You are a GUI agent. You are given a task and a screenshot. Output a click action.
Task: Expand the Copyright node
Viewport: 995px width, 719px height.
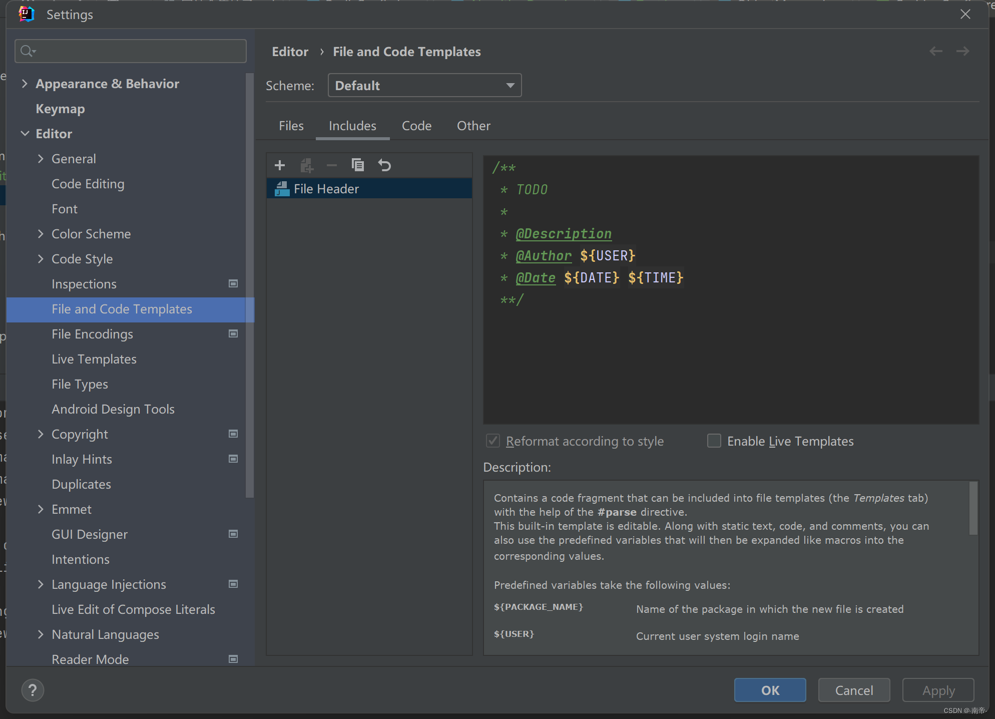click(x=41, y=434)
